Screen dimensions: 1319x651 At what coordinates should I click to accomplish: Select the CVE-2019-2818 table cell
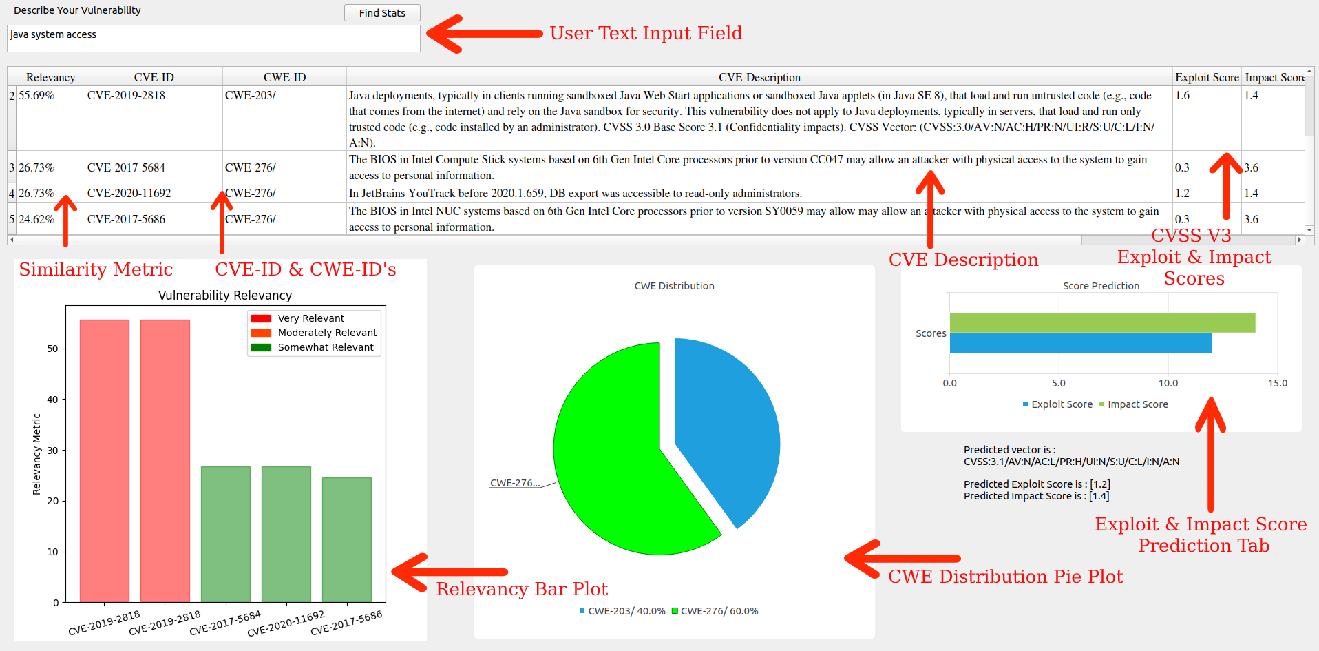[127, 96]
